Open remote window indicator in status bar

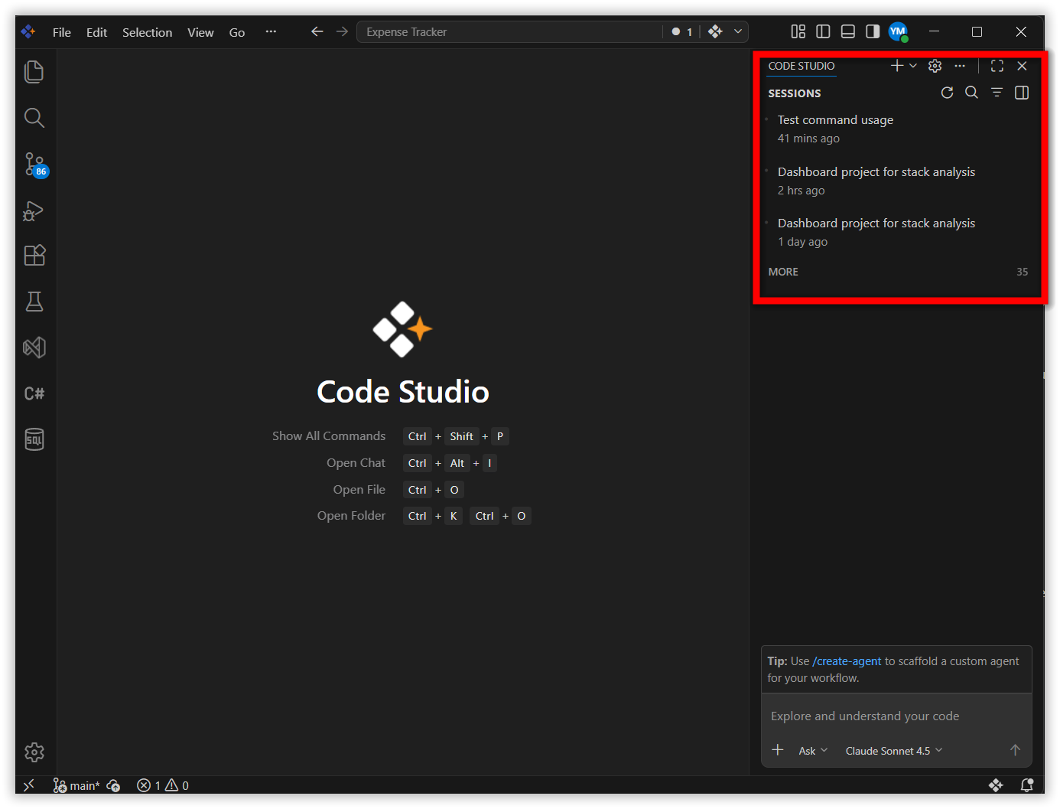tap(29, 785)
